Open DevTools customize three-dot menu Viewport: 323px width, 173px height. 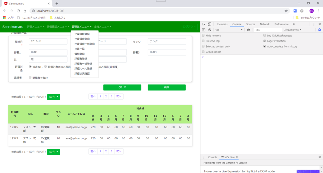[314, 24]
